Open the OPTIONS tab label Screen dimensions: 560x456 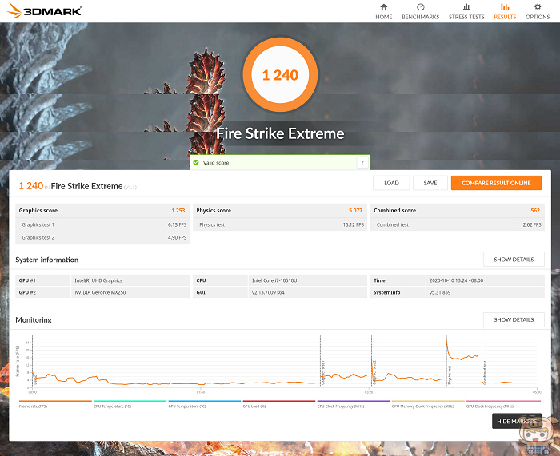point(538,17)
